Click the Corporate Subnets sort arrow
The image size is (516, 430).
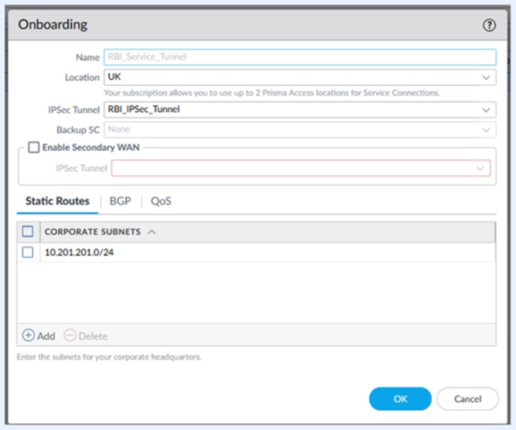(152, 232)
